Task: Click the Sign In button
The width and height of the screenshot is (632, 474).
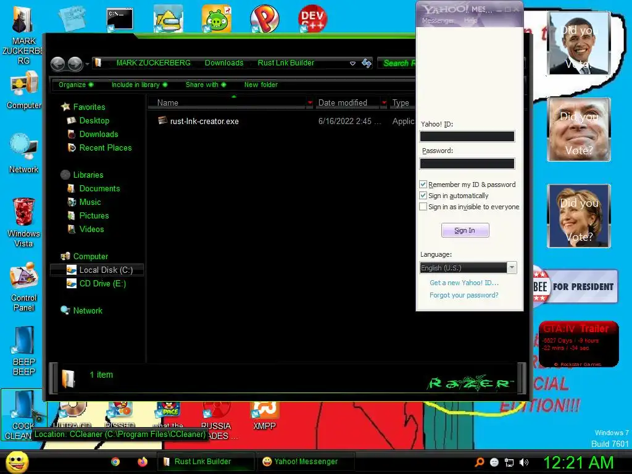Action: coord(465,230)
